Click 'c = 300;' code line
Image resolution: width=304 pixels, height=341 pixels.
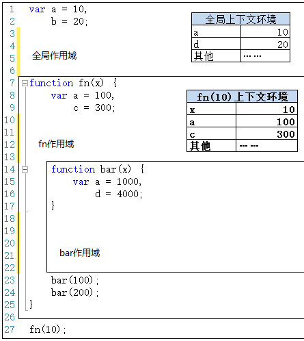[x=94, y=108]
